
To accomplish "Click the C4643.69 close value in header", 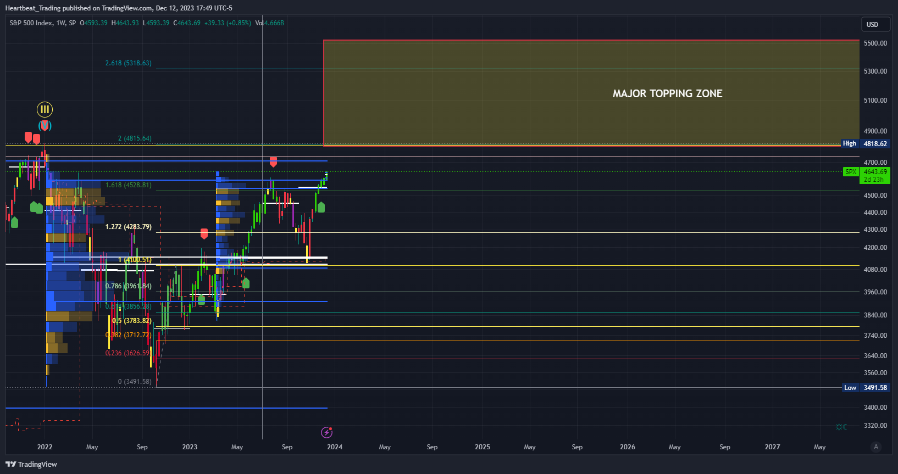I will 187,23.
